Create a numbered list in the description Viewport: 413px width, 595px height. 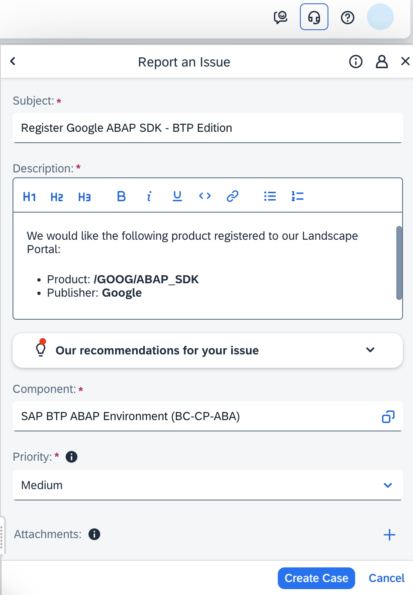[297, 196]
